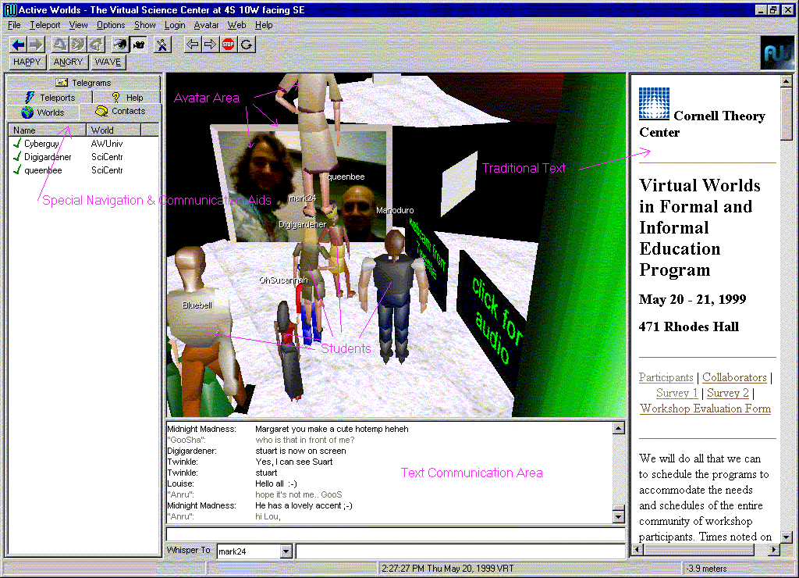Viewport: 799px width, 578px height.
Task: Select queenbee in the contacts list
Action: [44, 170]
